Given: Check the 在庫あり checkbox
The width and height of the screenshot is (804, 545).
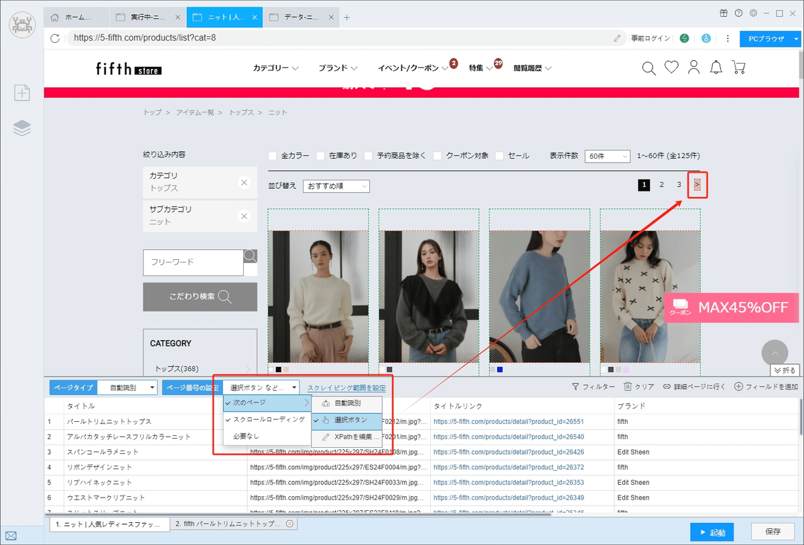Looking at the screenshot, I should [x=320, y=155].
